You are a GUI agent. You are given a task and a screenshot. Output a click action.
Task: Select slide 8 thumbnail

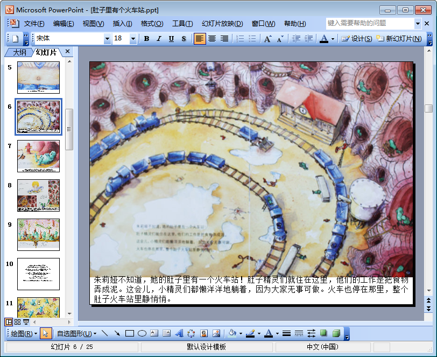pyautogui.click(x=38, y=195)
